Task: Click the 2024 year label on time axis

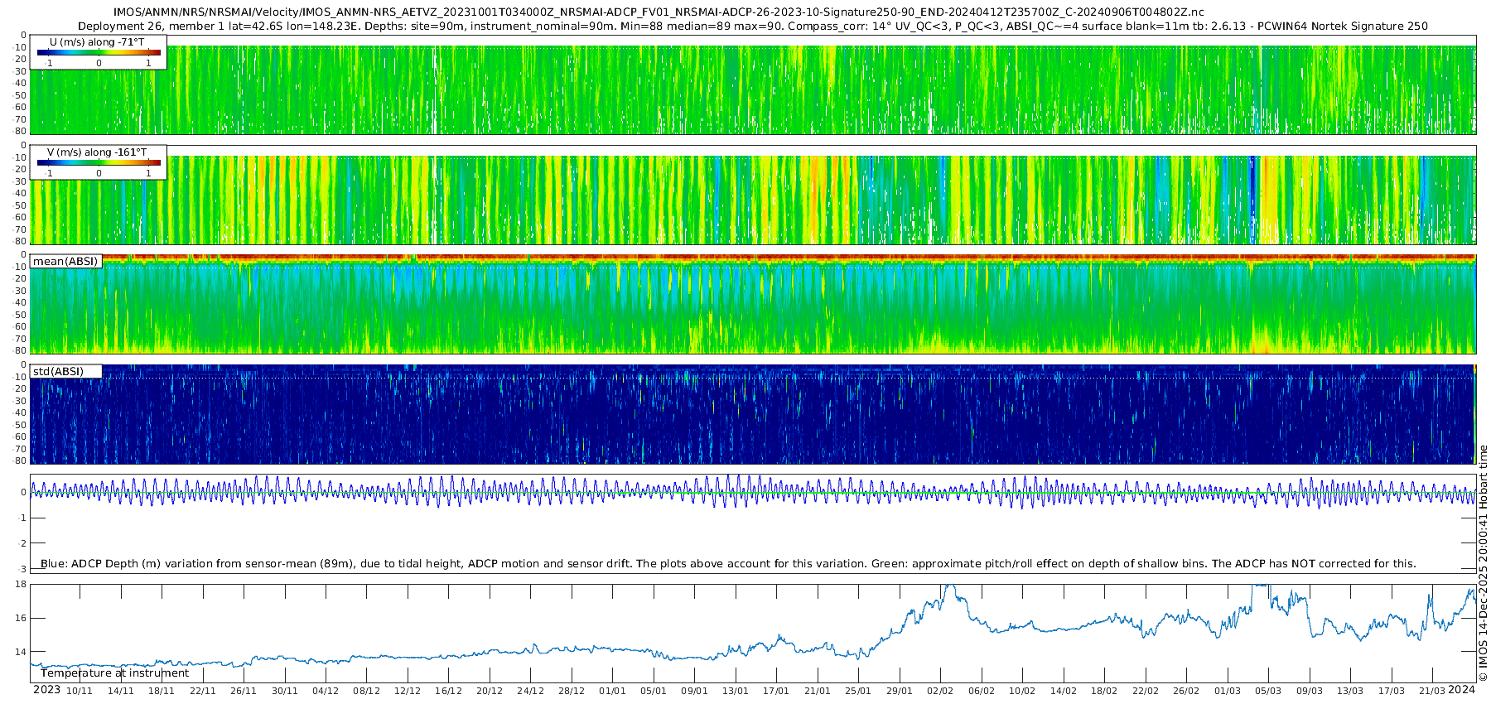Action: pos(1462,690)
